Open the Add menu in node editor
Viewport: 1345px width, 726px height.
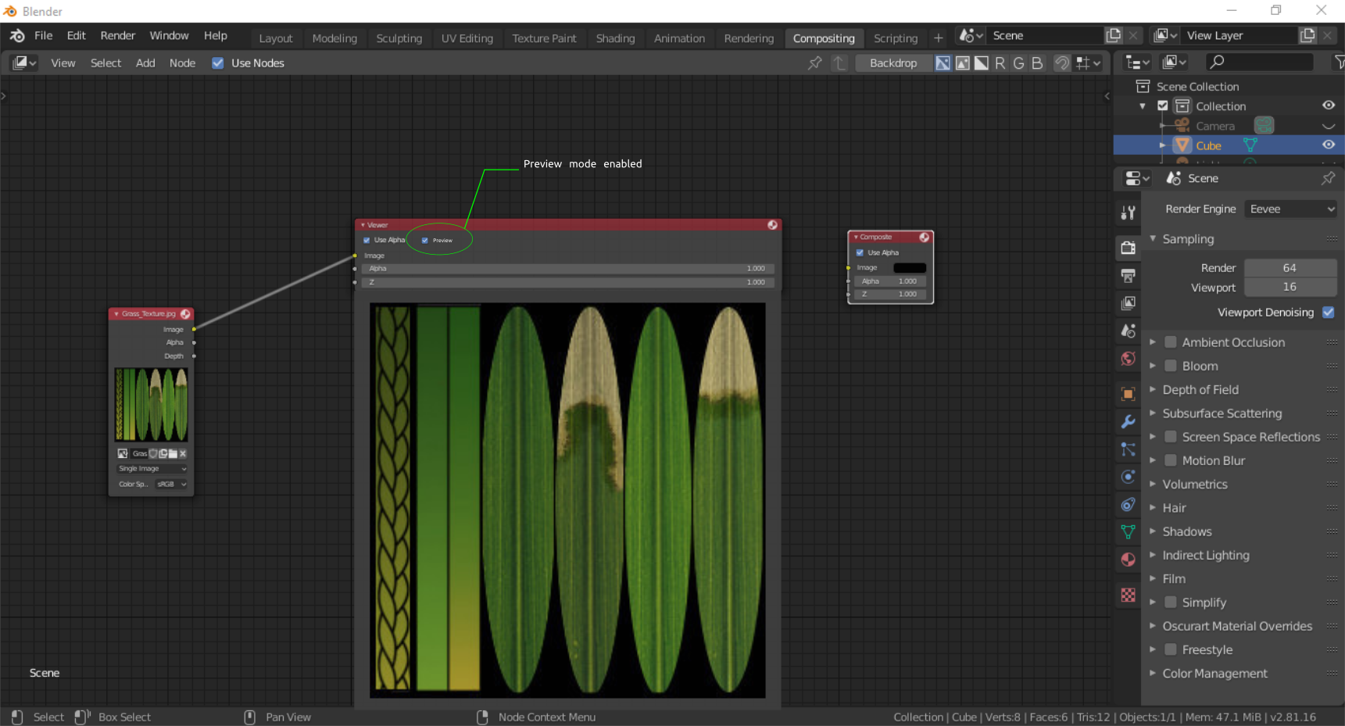(145, 63)
